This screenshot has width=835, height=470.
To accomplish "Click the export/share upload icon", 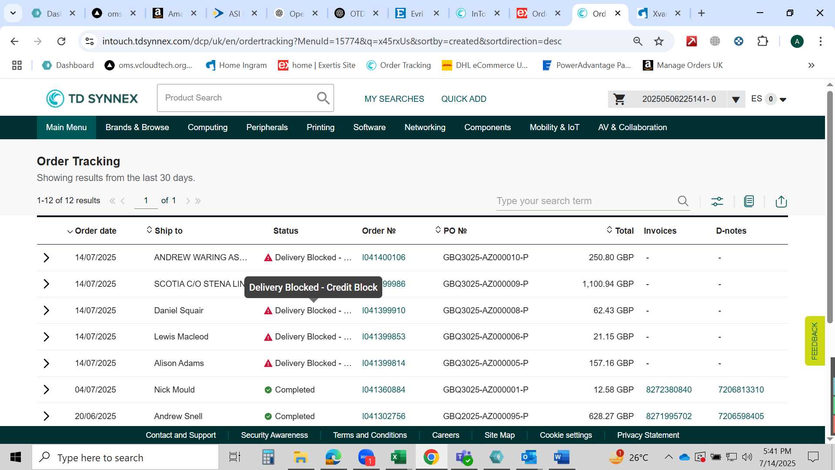I will (781, 201).
